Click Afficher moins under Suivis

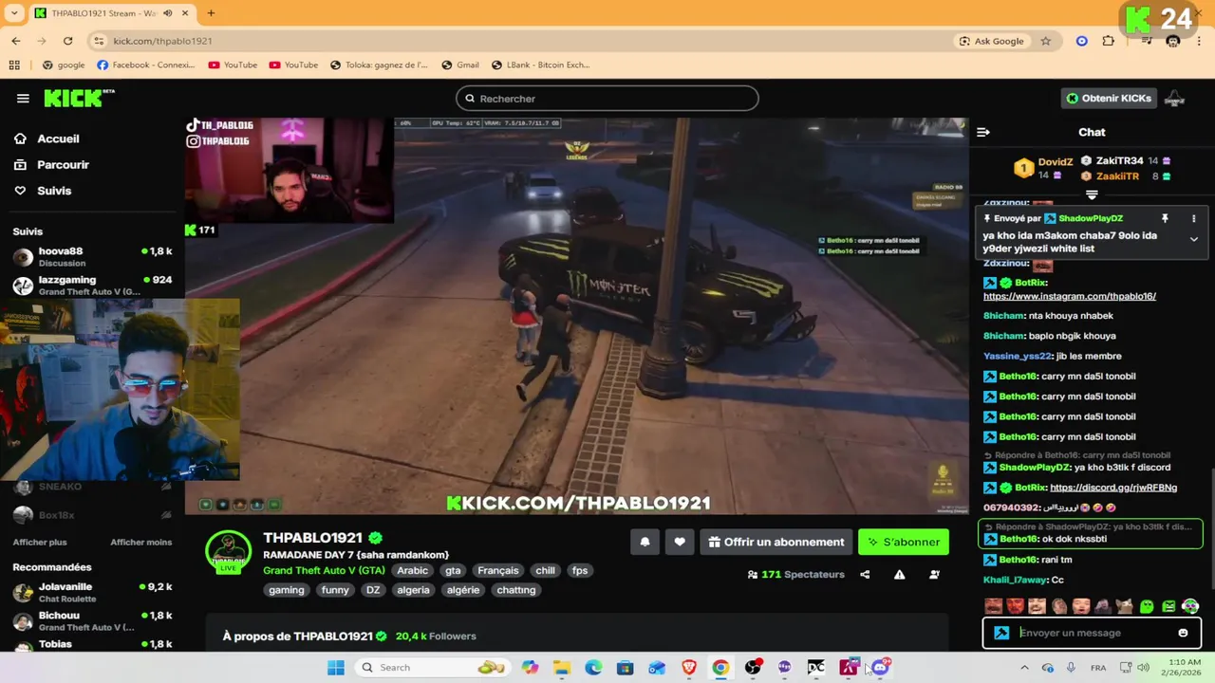click(x=140, y=543)
